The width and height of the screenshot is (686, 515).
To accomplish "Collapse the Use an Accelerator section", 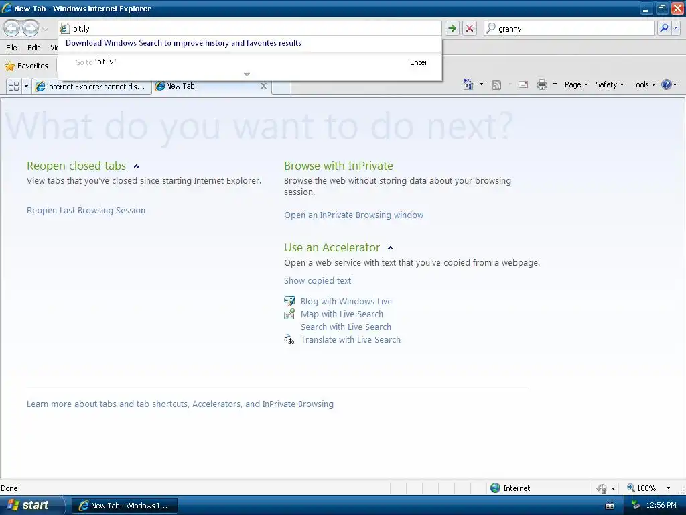I will pos(391,248).
